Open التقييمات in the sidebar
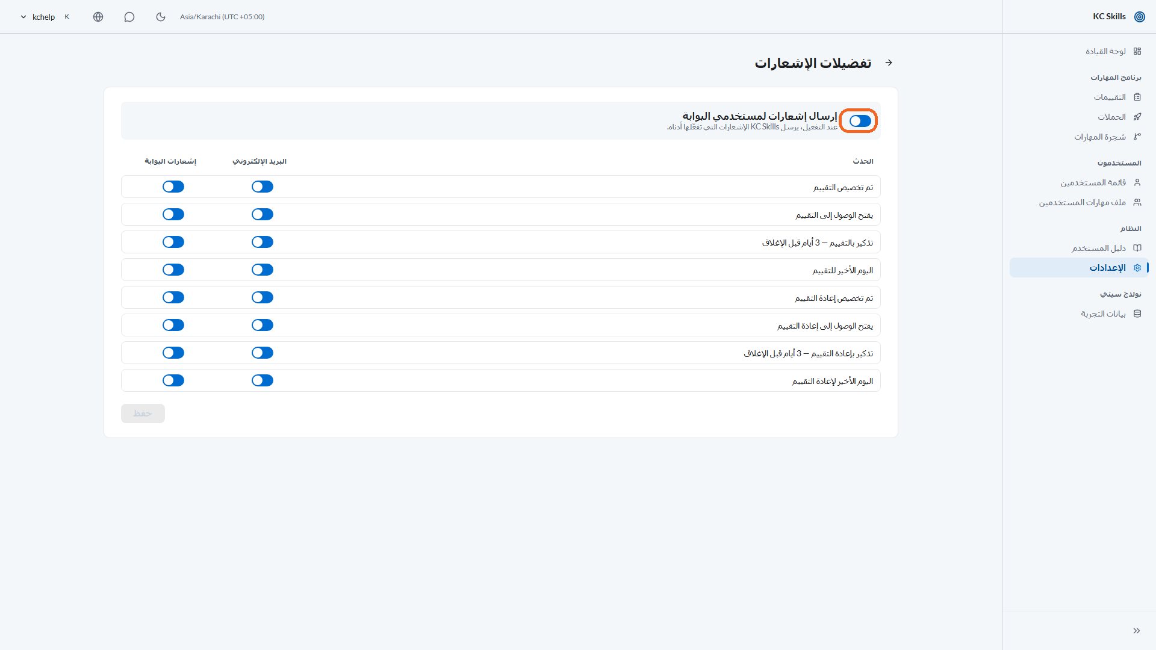This screenshot has width=1156, height=650. [1079, 97]
